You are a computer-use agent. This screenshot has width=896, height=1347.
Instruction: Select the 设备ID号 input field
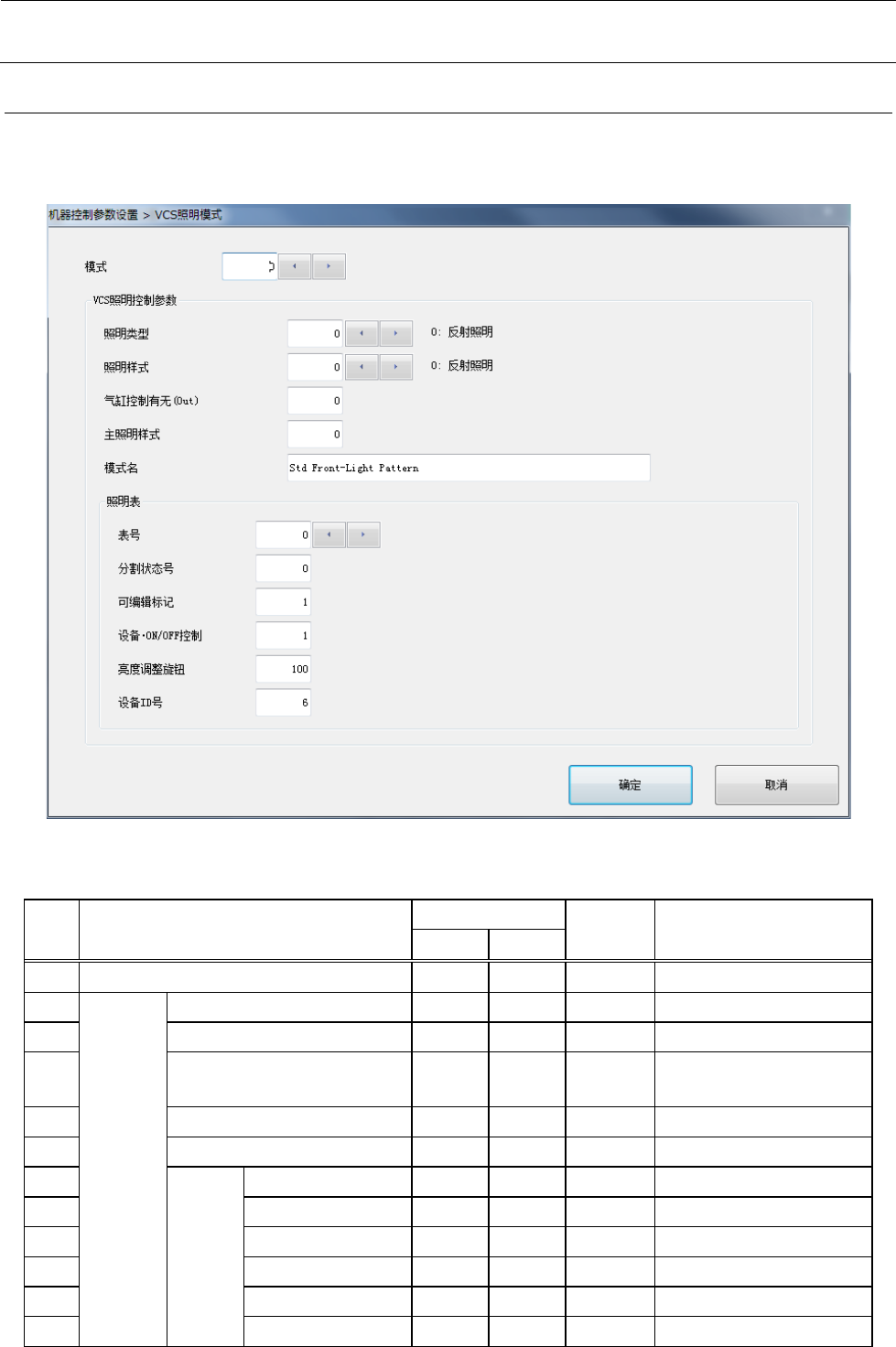point(283,703)
